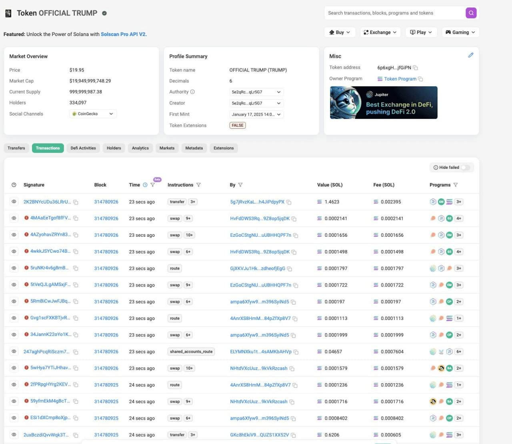This screenshot has height=444, width=512.
Task: Click the 6+ programs badge in 247aghPcqRiSczm7 row
Action: (x=459, y=352)
